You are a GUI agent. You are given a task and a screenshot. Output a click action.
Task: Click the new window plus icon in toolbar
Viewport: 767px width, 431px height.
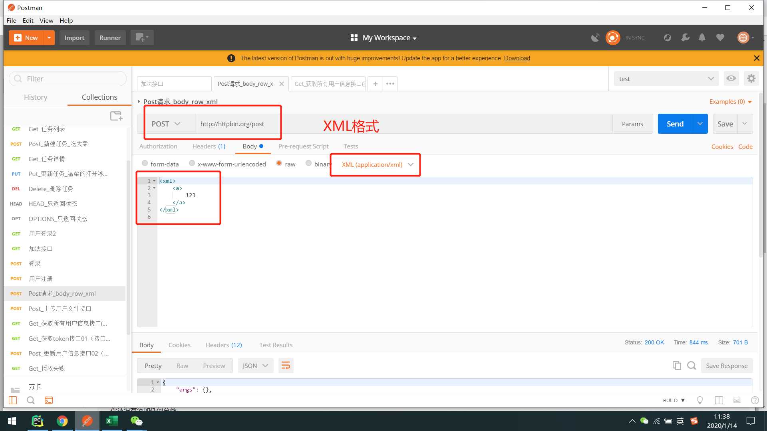(142, 38)
